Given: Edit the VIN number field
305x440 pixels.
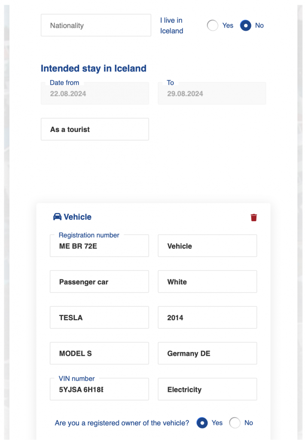Looking at the screenshot, I should pyautogui.click(x=99, y=389).
